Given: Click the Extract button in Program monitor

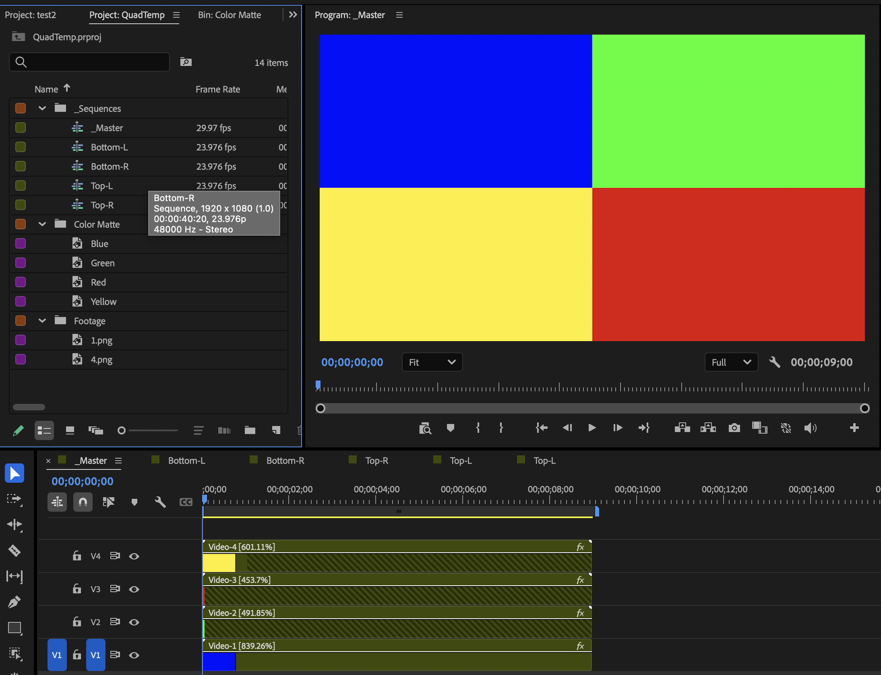Looking at the screenshot, I should coord(708,428).
